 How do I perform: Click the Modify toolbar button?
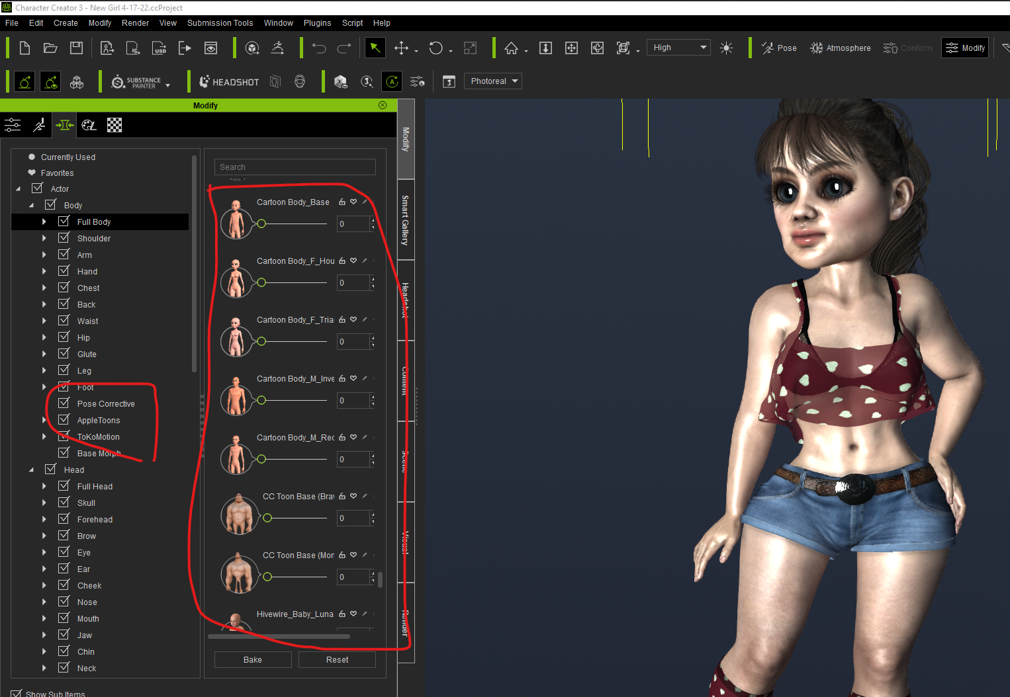965,48
